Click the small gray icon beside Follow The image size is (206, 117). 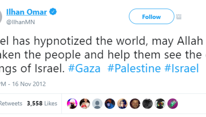click(178, 17)
